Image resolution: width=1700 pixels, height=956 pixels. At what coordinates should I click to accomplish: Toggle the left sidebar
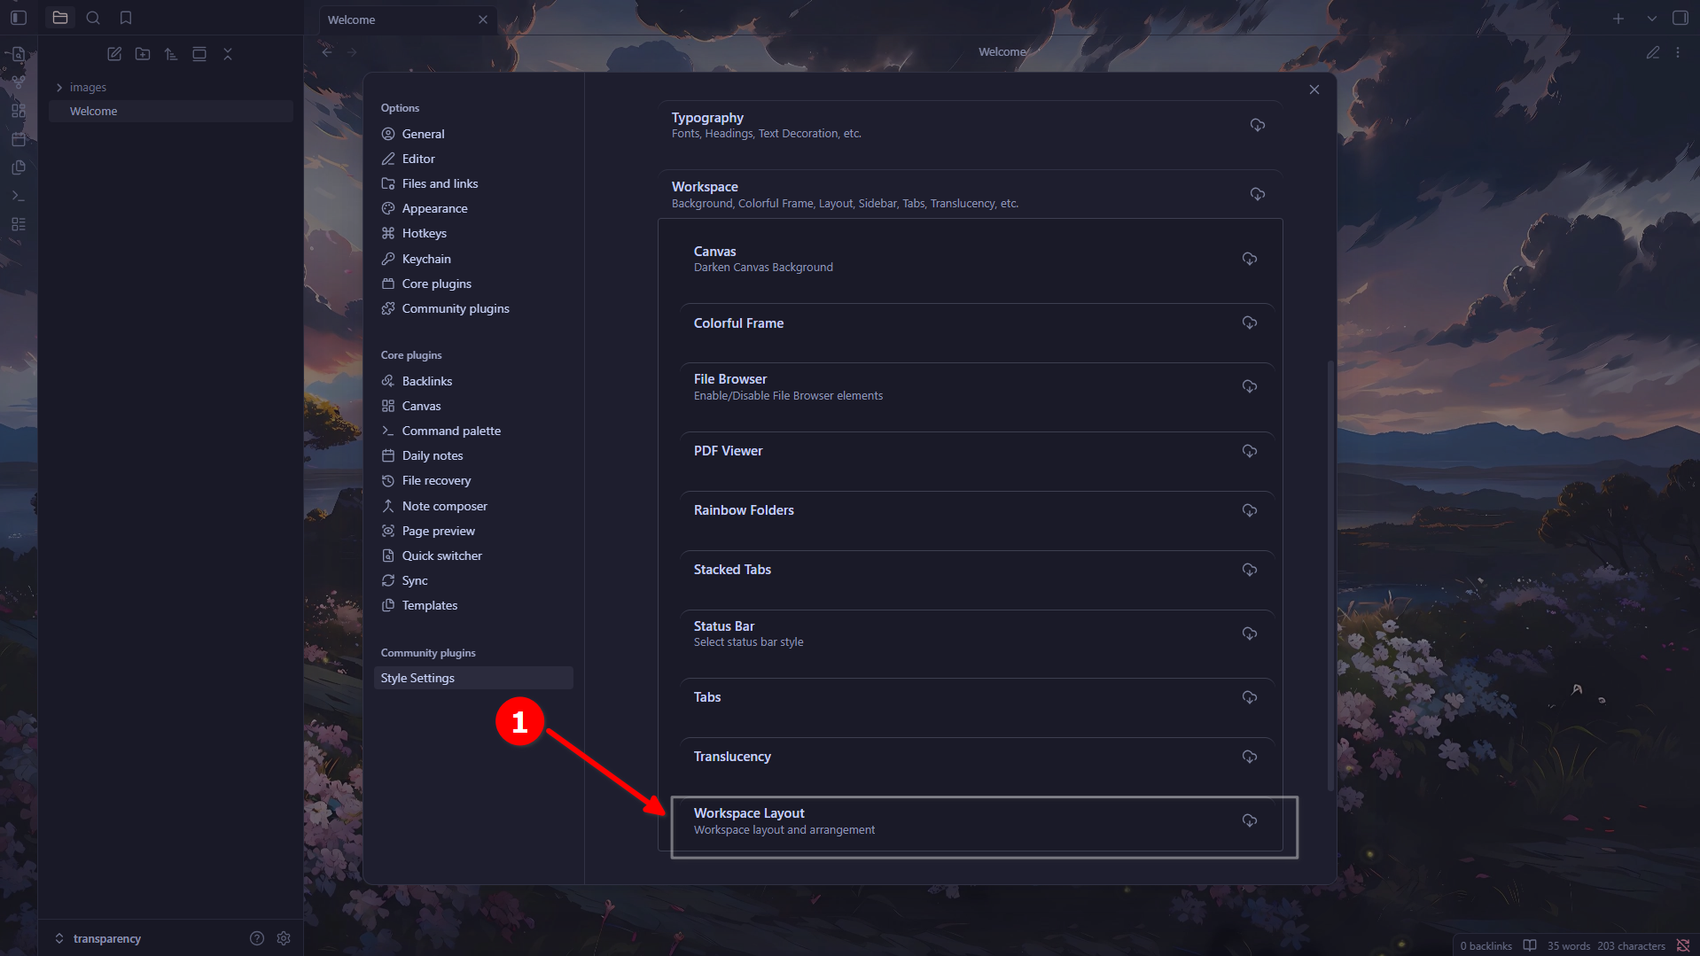(x=19, y=18)
